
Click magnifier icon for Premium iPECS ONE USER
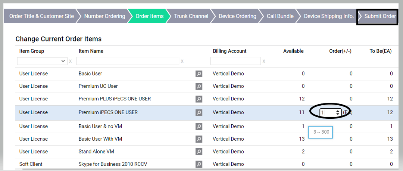[199, 113]
